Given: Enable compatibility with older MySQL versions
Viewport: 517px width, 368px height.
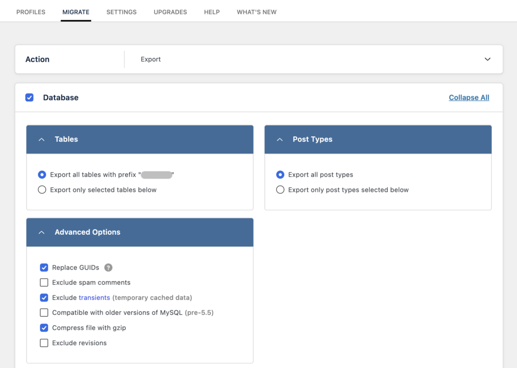Looking at the screenshot, I should point(44,312).
